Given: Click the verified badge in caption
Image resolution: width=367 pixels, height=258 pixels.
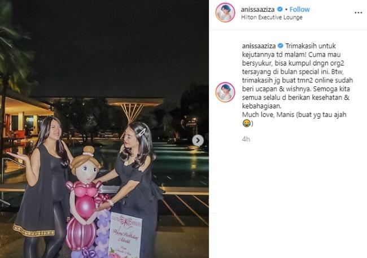Looking at the screenshot, I should (281, 46).
